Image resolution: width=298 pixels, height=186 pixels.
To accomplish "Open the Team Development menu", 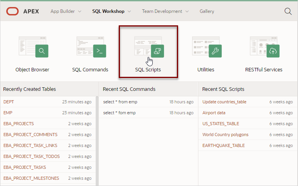I will [162, 11].
